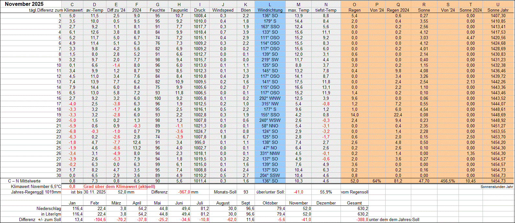Click the 995,0 Druck cell

[x=200, y=142]
